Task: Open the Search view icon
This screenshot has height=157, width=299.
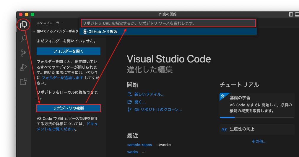Action: point(23,39)
